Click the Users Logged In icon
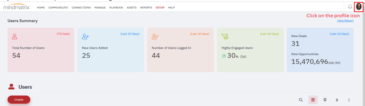Image resolution: width=365 pixels, height=106 pixels. [155, 37]
